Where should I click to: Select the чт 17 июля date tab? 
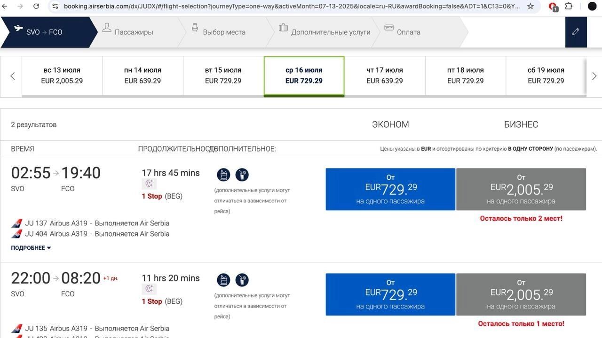[x=384, y=76]
